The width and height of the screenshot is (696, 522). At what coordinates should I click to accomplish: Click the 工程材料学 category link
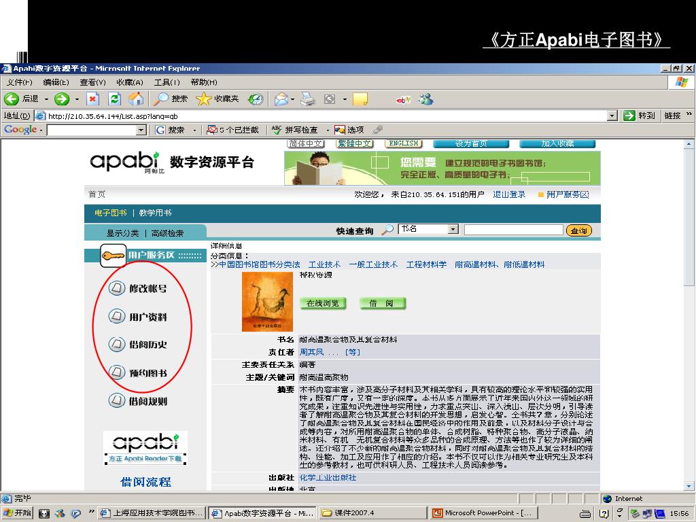pos(426,264)
